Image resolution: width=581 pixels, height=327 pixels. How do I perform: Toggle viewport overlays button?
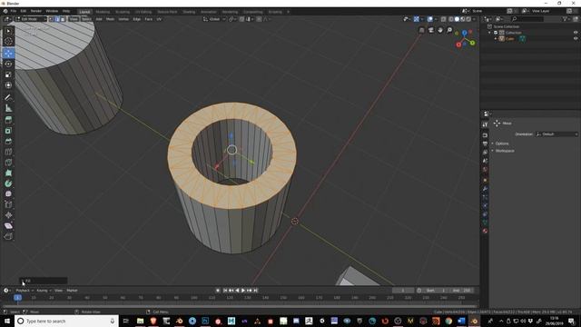click(429, 19)
